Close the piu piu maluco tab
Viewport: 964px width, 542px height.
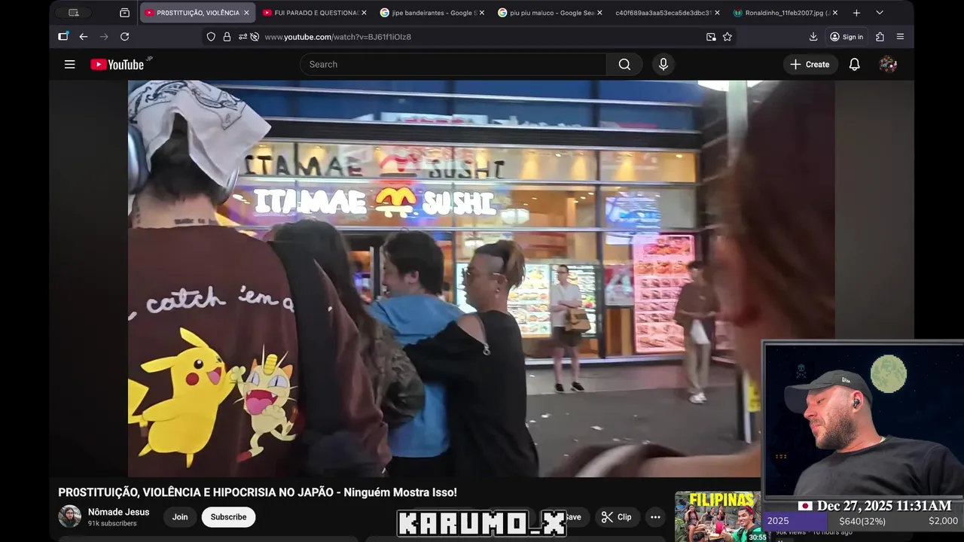[599, 13]
